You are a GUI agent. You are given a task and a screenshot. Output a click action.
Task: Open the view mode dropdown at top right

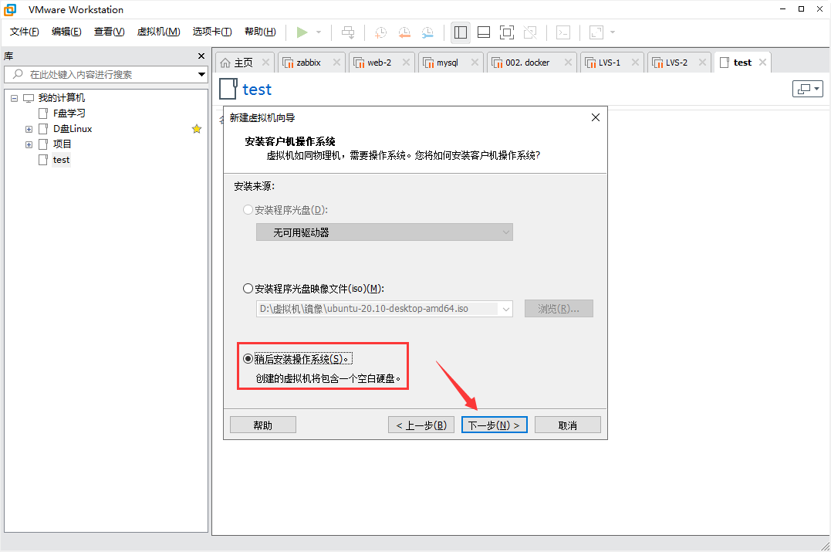808,89
